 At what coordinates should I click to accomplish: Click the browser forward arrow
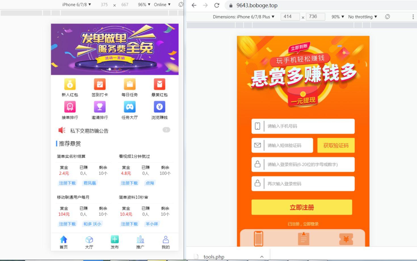205,5
